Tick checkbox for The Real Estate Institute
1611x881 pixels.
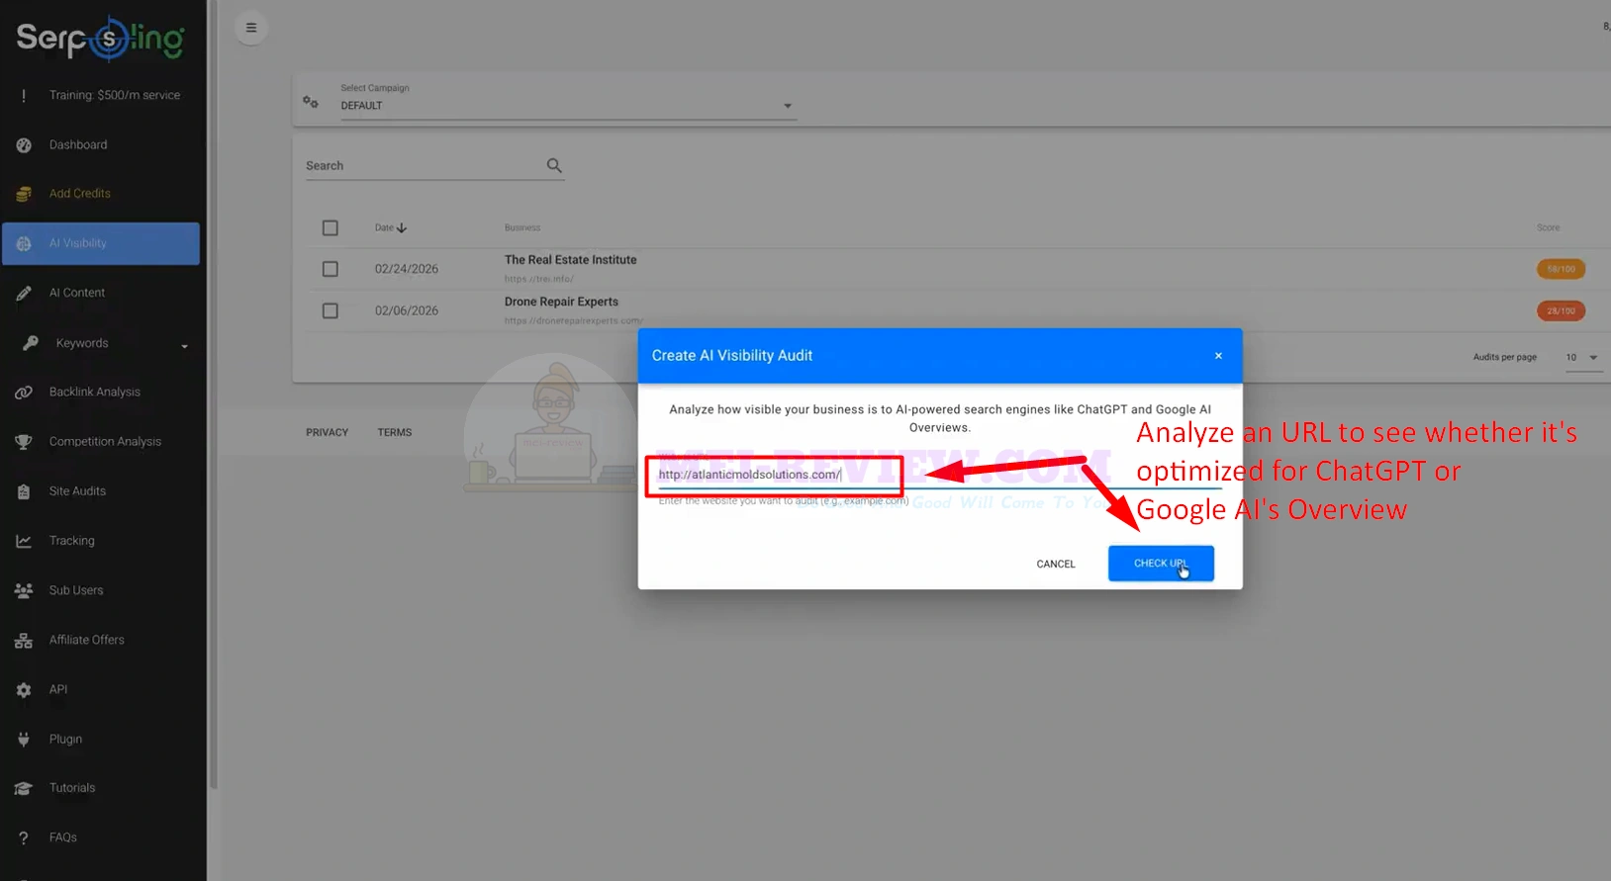(x=331, y=269)
